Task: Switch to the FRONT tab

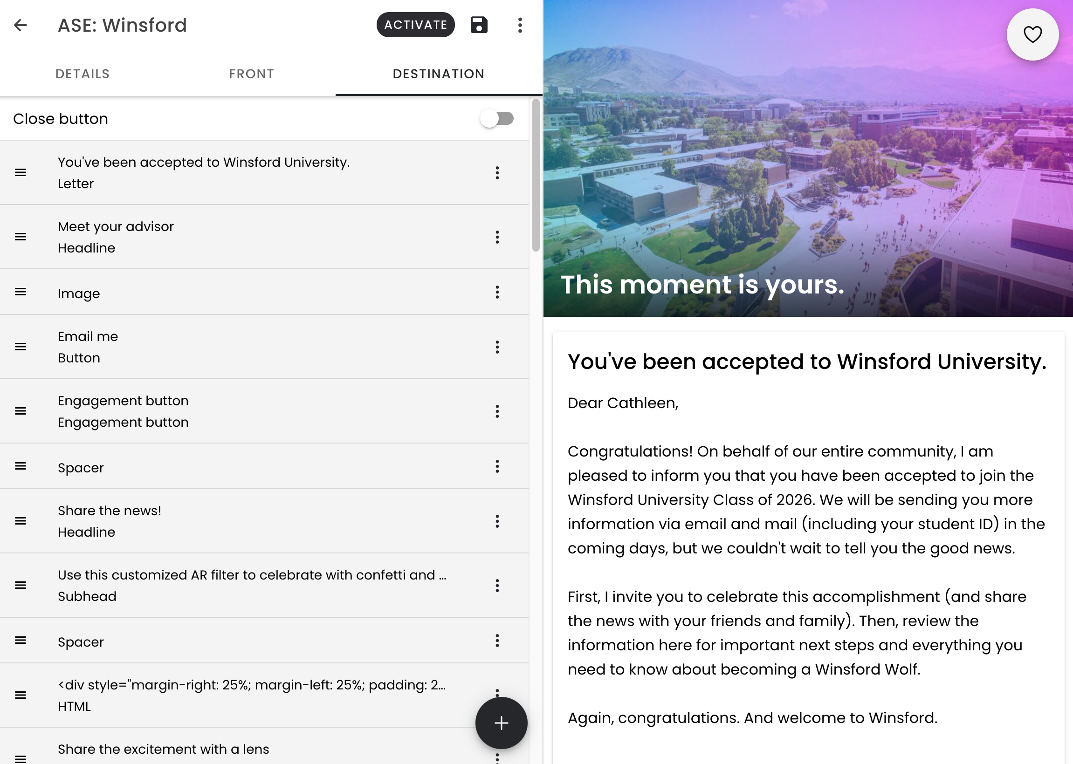Action: click(251, 74)
